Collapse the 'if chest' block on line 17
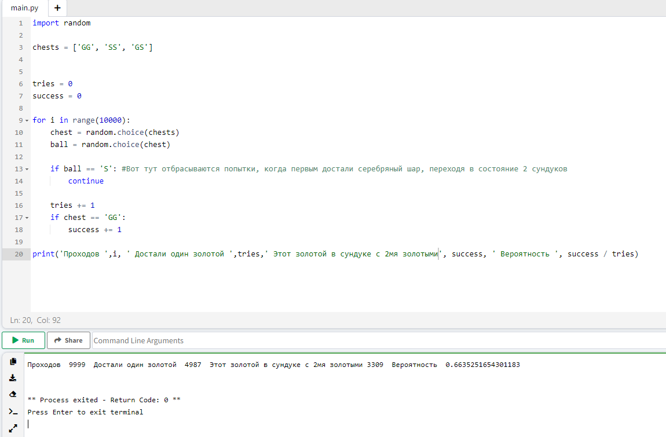The width and height of the screenshot is (666, 437). [27, 218]
